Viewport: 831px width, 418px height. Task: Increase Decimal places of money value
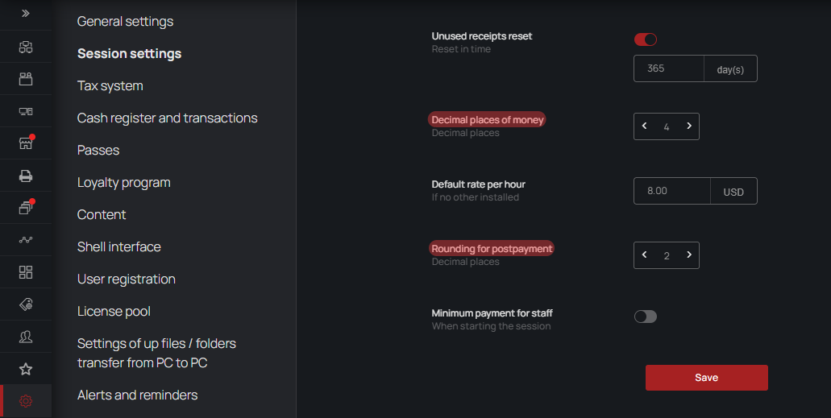(x=688, y=126)
